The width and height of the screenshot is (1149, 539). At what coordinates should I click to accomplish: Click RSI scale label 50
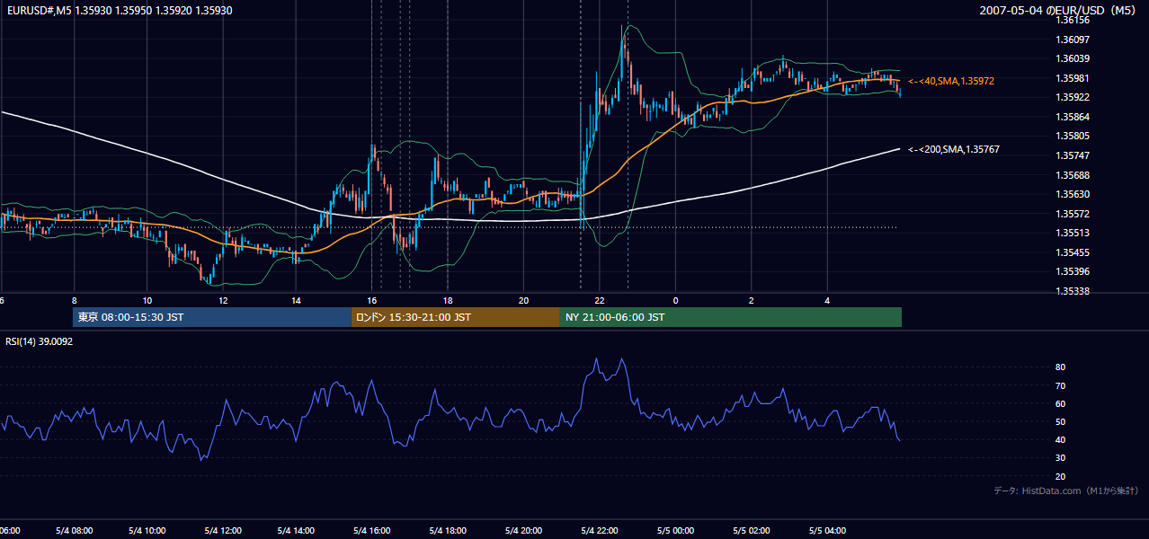1061,421
